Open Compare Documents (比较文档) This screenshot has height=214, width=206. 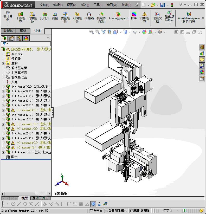(x=157, y=18)
